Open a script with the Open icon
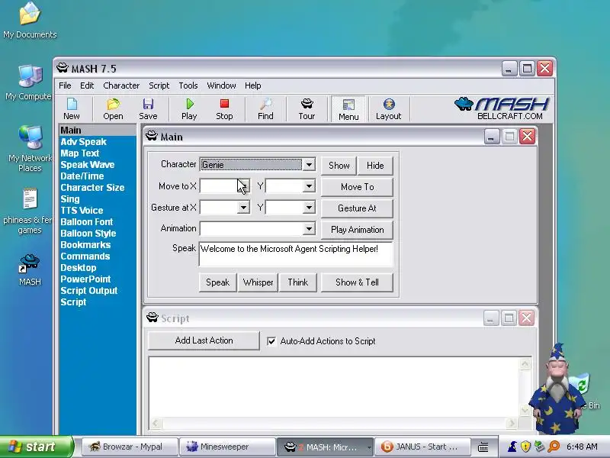610x458 pixels. [x=113, y=109]
